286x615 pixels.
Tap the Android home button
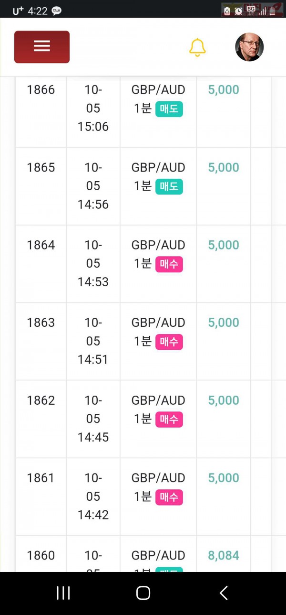coord(143,593)
